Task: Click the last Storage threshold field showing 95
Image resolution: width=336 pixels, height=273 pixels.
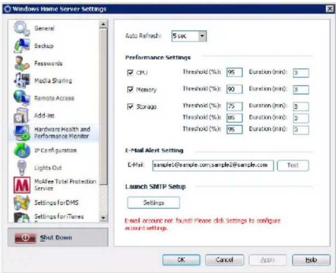Action: 234,129
